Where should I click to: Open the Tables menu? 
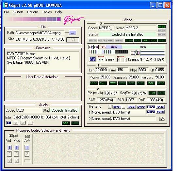pyautogui.click(x=47, y=12)
